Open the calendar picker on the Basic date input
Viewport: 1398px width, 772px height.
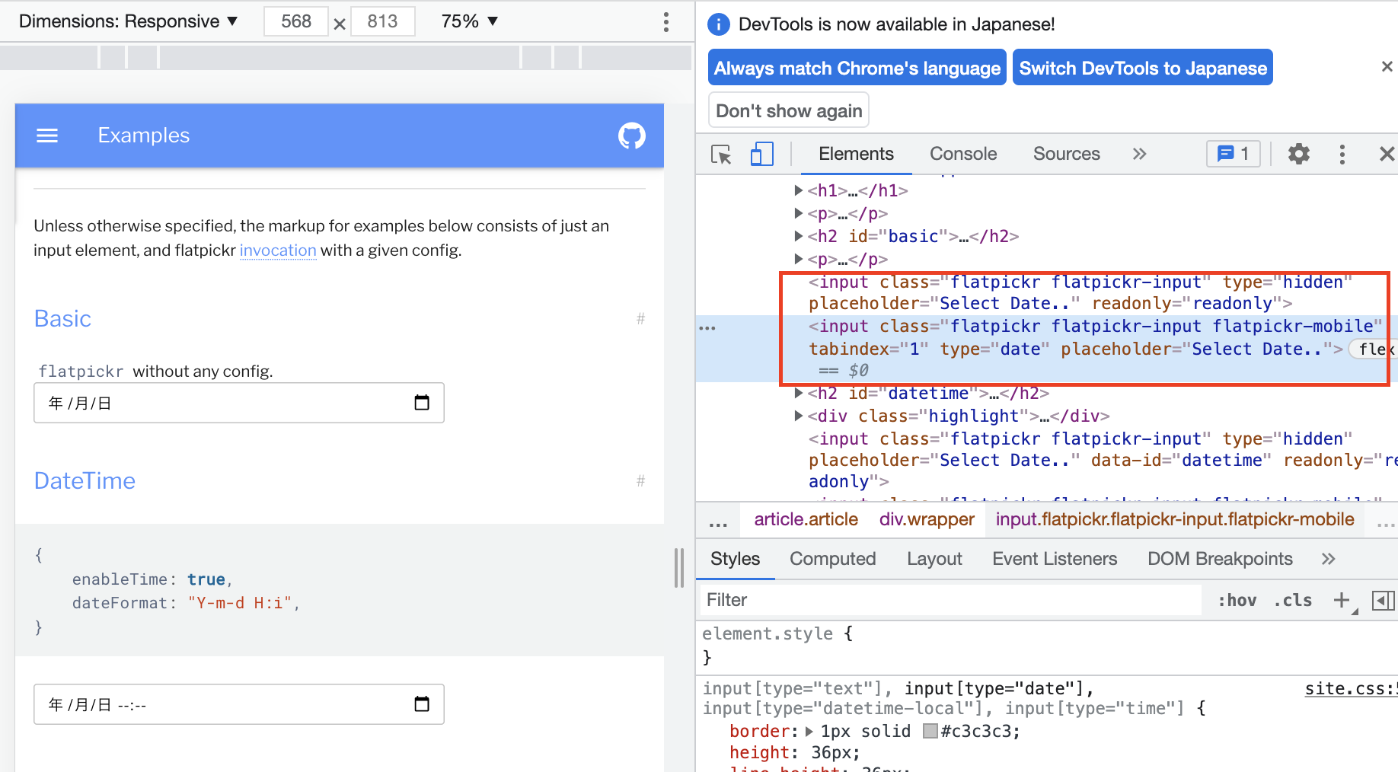tap(422, 403)
